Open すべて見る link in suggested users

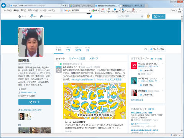158,59
